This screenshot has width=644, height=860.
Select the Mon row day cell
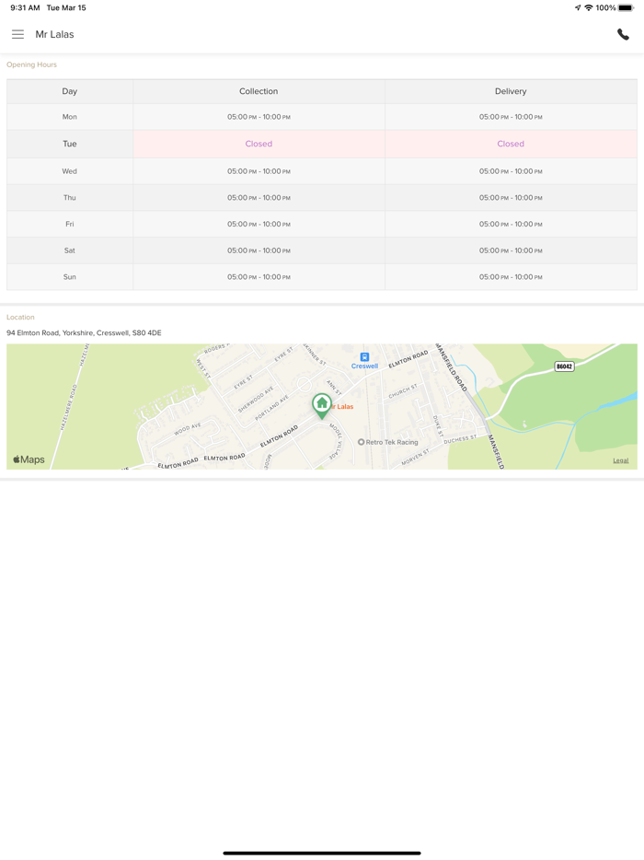[70, 117]
